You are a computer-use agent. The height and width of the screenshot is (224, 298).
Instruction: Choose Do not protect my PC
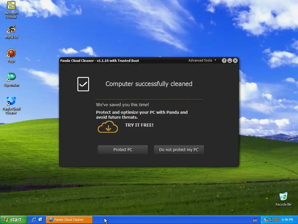click(179, 150)
